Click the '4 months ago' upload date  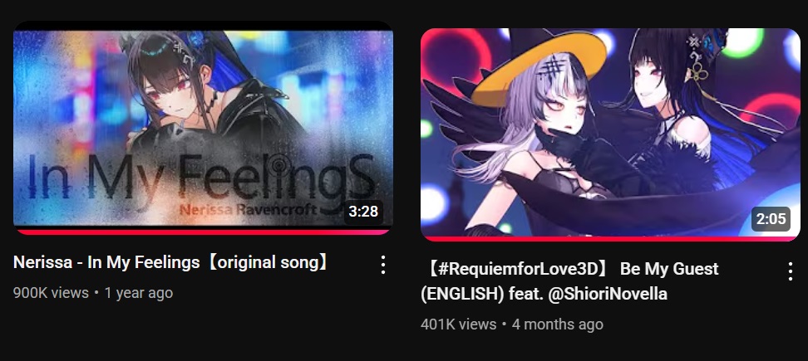[558, 324]
